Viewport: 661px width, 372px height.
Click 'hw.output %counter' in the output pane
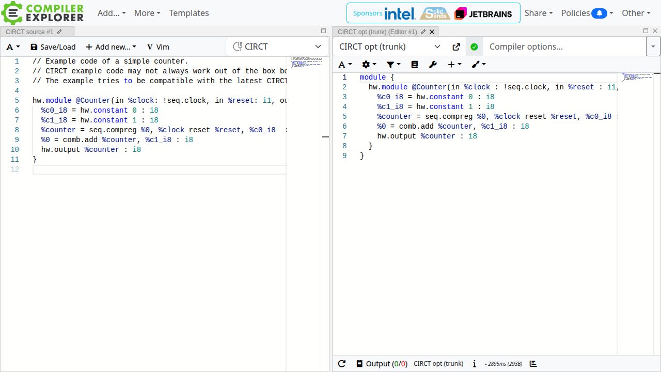coord(416,136)
